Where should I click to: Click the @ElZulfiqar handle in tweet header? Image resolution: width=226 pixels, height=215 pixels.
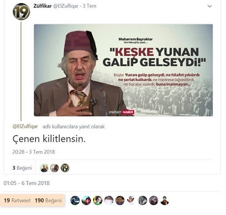(x=66, y=6)
